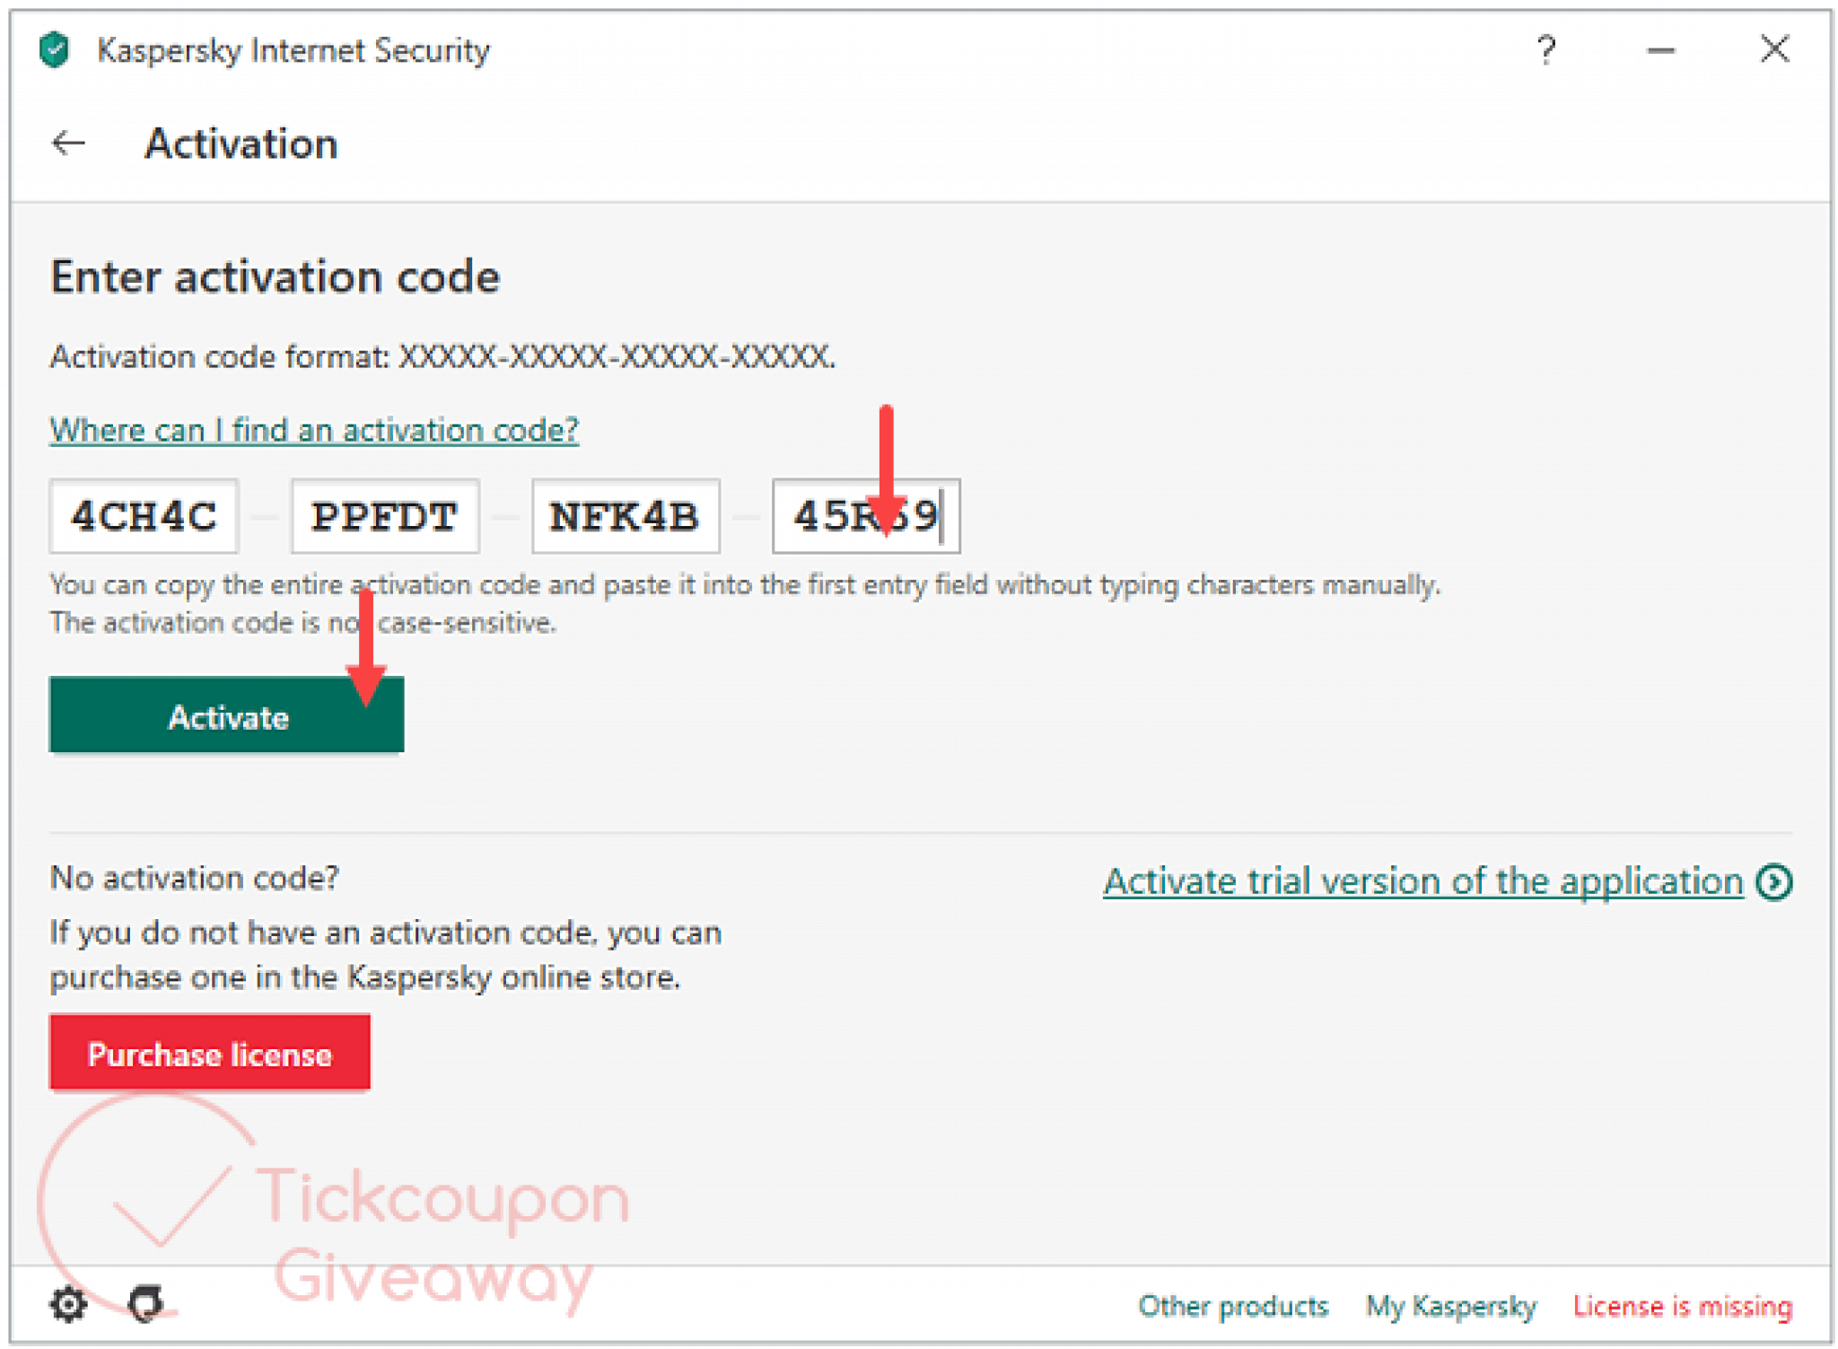This screenshot has width=1838, height=1349.
Task: Focus the first code field containing 4CH4C
Action: (x=144, y=516)
